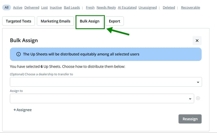Viewport: 217px width, 133px height.
Task: Show Recoverable leads
Action: [x=190, y=7]
